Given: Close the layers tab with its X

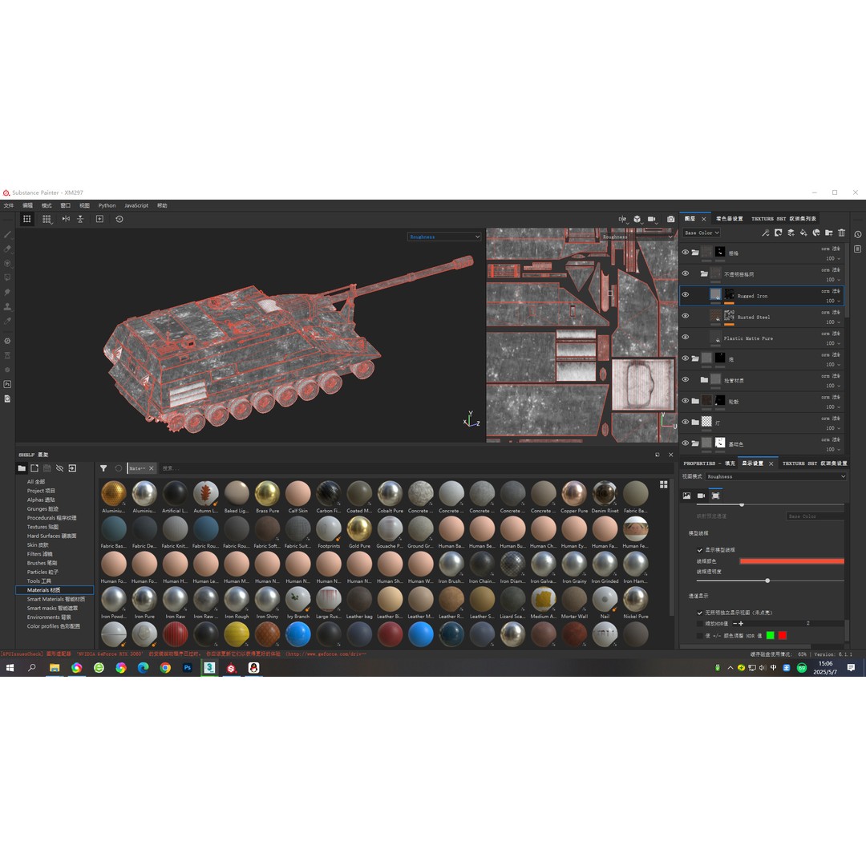Looking at the screenshot, I should coord(704,219).
